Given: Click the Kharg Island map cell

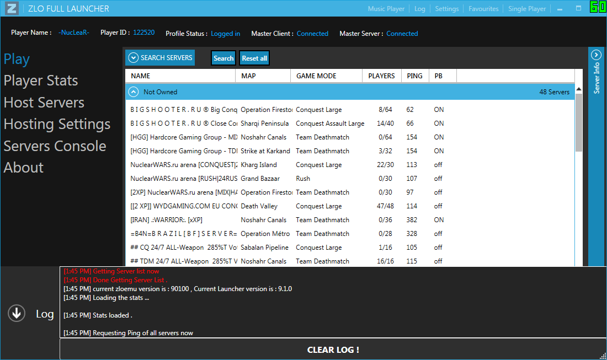Looking at the screenshot, I should (259, 165).
